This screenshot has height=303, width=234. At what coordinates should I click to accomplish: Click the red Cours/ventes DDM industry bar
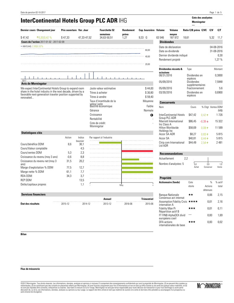tap(137, 151)
